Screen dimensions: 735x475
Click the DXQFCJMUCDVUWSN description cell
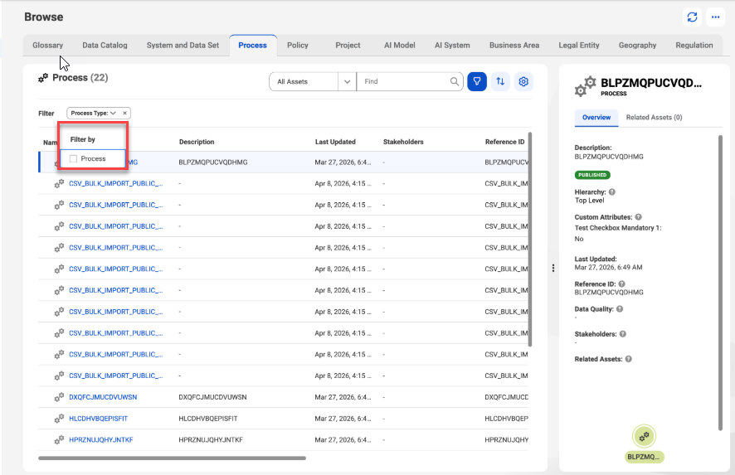[x=212, y=397]
